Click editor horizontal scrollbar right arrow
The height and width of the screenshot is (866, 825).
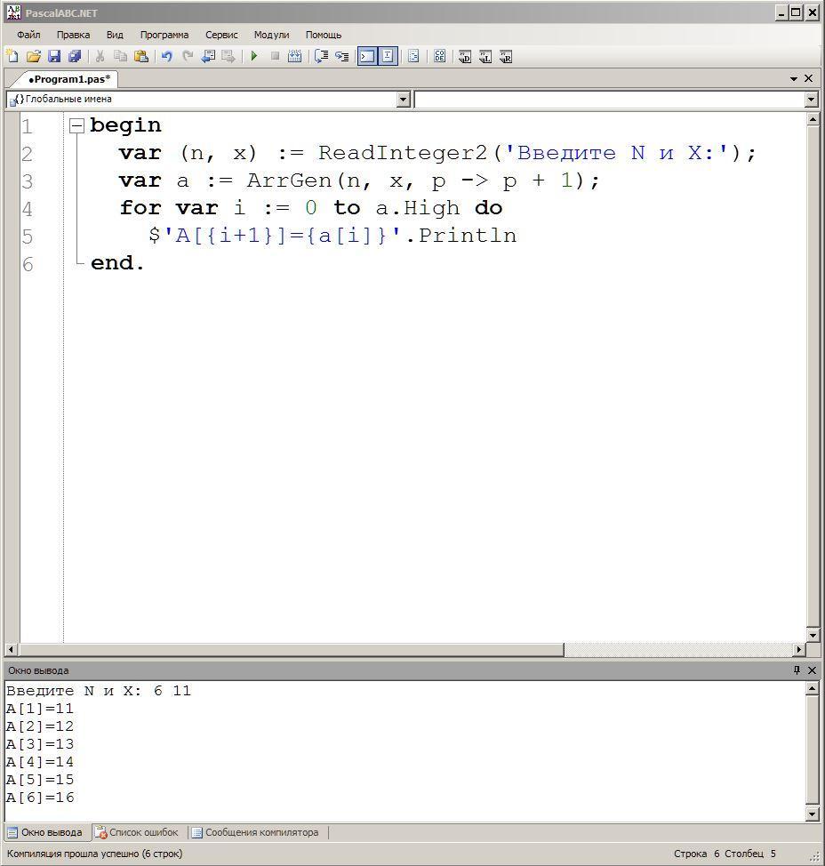coord(799,649)
